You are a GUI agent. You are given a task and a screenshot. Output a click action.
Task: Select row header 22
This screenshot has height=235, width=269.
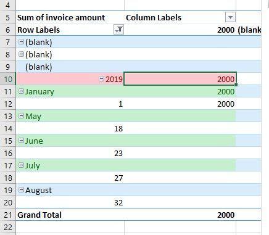click(7, 227)
